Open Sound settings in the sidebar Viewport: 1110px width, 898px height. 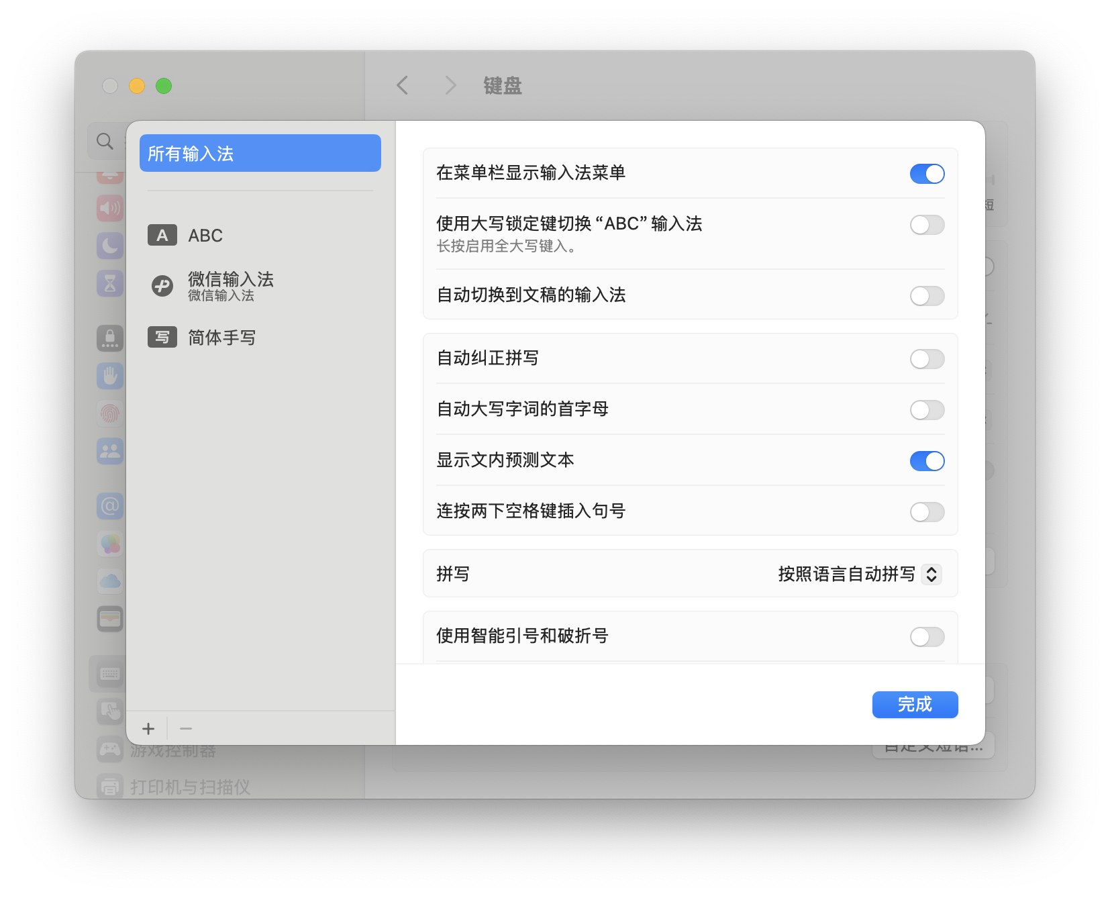(109, 207)
